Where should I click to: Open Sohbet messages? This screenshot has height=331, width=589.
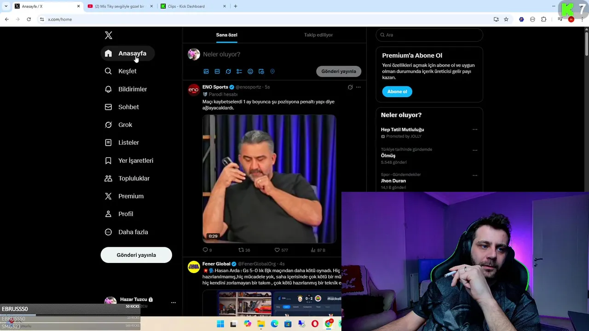[x=122, y=107]
